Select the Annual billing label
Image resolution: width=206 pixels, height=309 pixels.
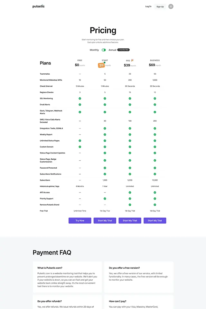tap(112, 50)
